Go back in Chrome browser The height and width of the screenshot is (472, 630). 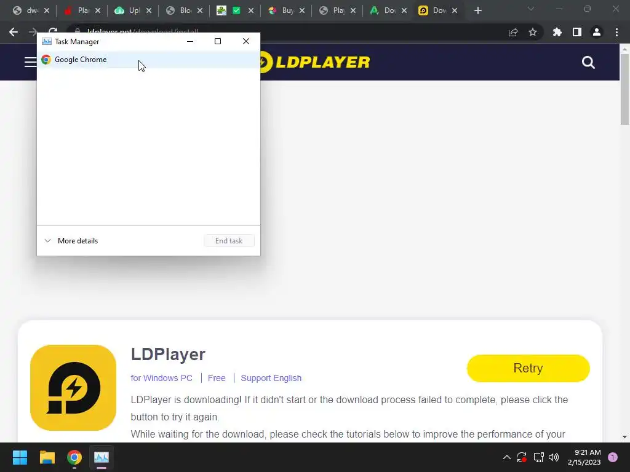pyautogui.click(x=14, y=32)
